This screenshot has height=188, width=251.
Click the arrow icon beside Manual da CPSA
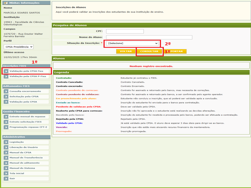pyautogui.click(x=6, y=153)
